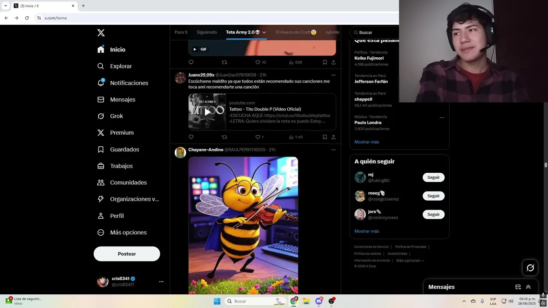Reload the page in browser

pyautogui.click(x=27, y=18)
